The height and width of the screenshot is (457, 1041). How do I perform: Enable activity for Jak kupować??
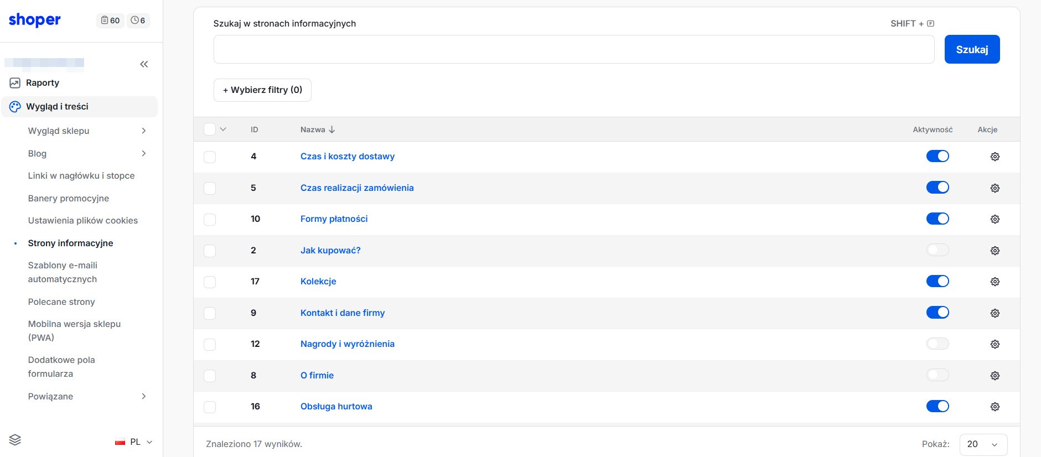938,250
